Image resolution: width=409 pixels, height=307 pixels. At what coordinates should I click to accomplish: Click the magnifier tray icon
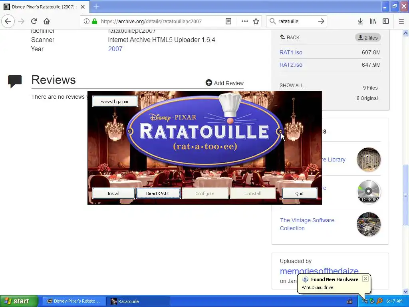pos(379,301)
